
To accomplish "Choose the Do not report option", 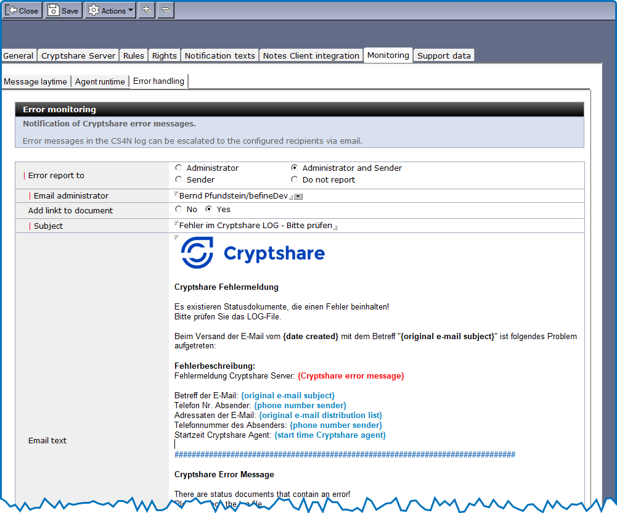I will coord(295,179).
